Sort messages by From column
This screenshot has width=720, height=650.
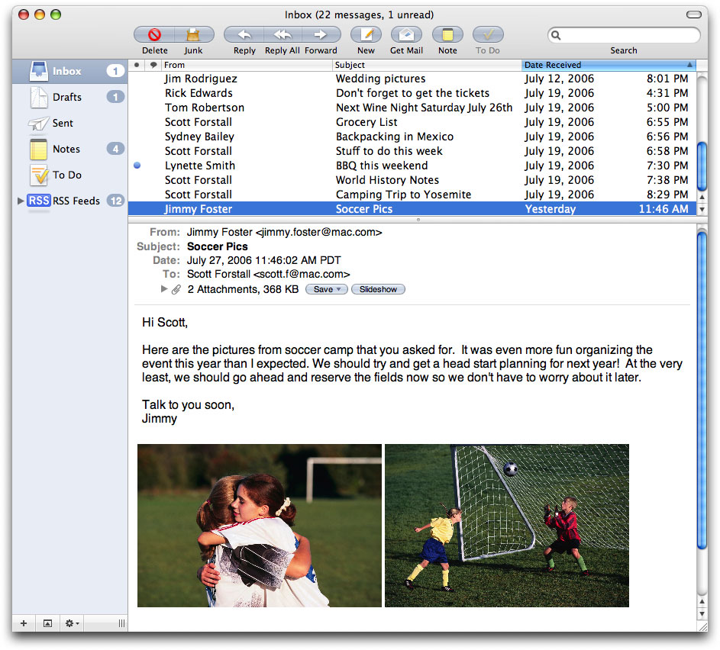247,65
